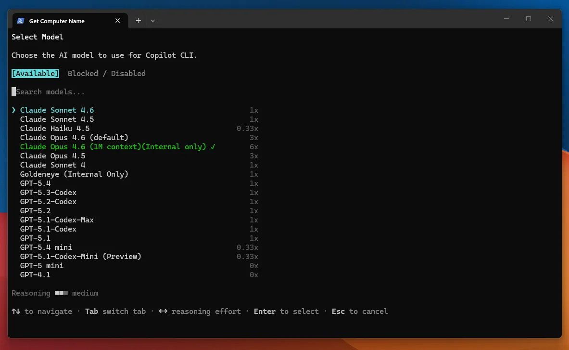Close the Get Computer Name tab

point(118,21)
